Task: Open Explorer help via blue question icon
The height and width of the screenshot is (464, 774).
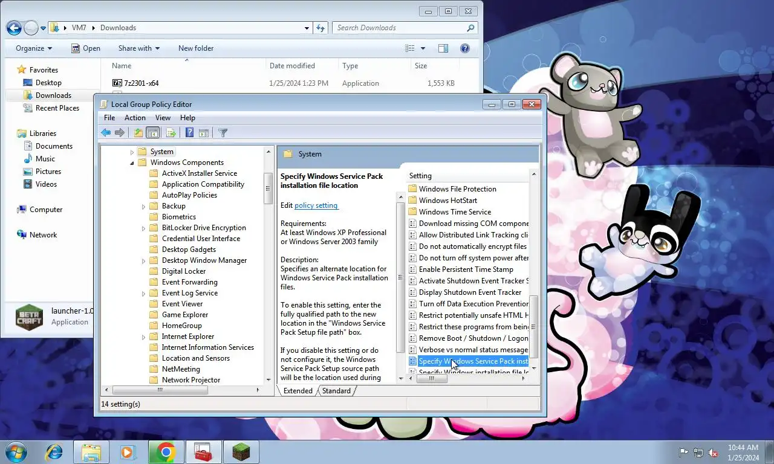Action: [465, 48]
